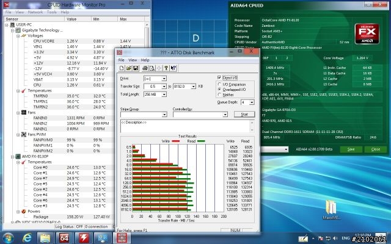Viewport: 391px width, 244px height.
Task: Click the Value column header in Hardware Monitor
Action: pos(78,19)
